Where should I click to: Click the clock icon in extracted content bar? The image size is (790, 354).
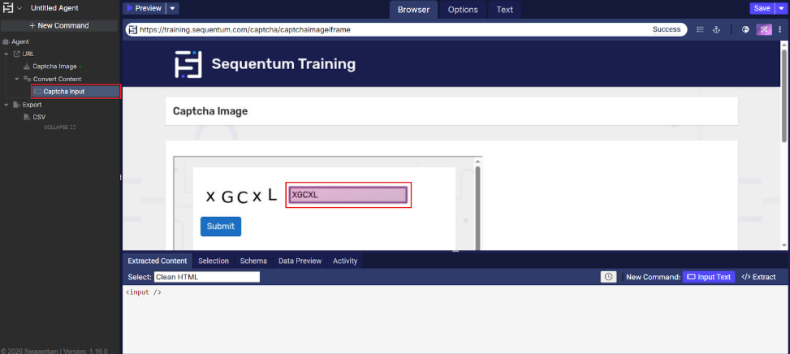pos(608,277)
